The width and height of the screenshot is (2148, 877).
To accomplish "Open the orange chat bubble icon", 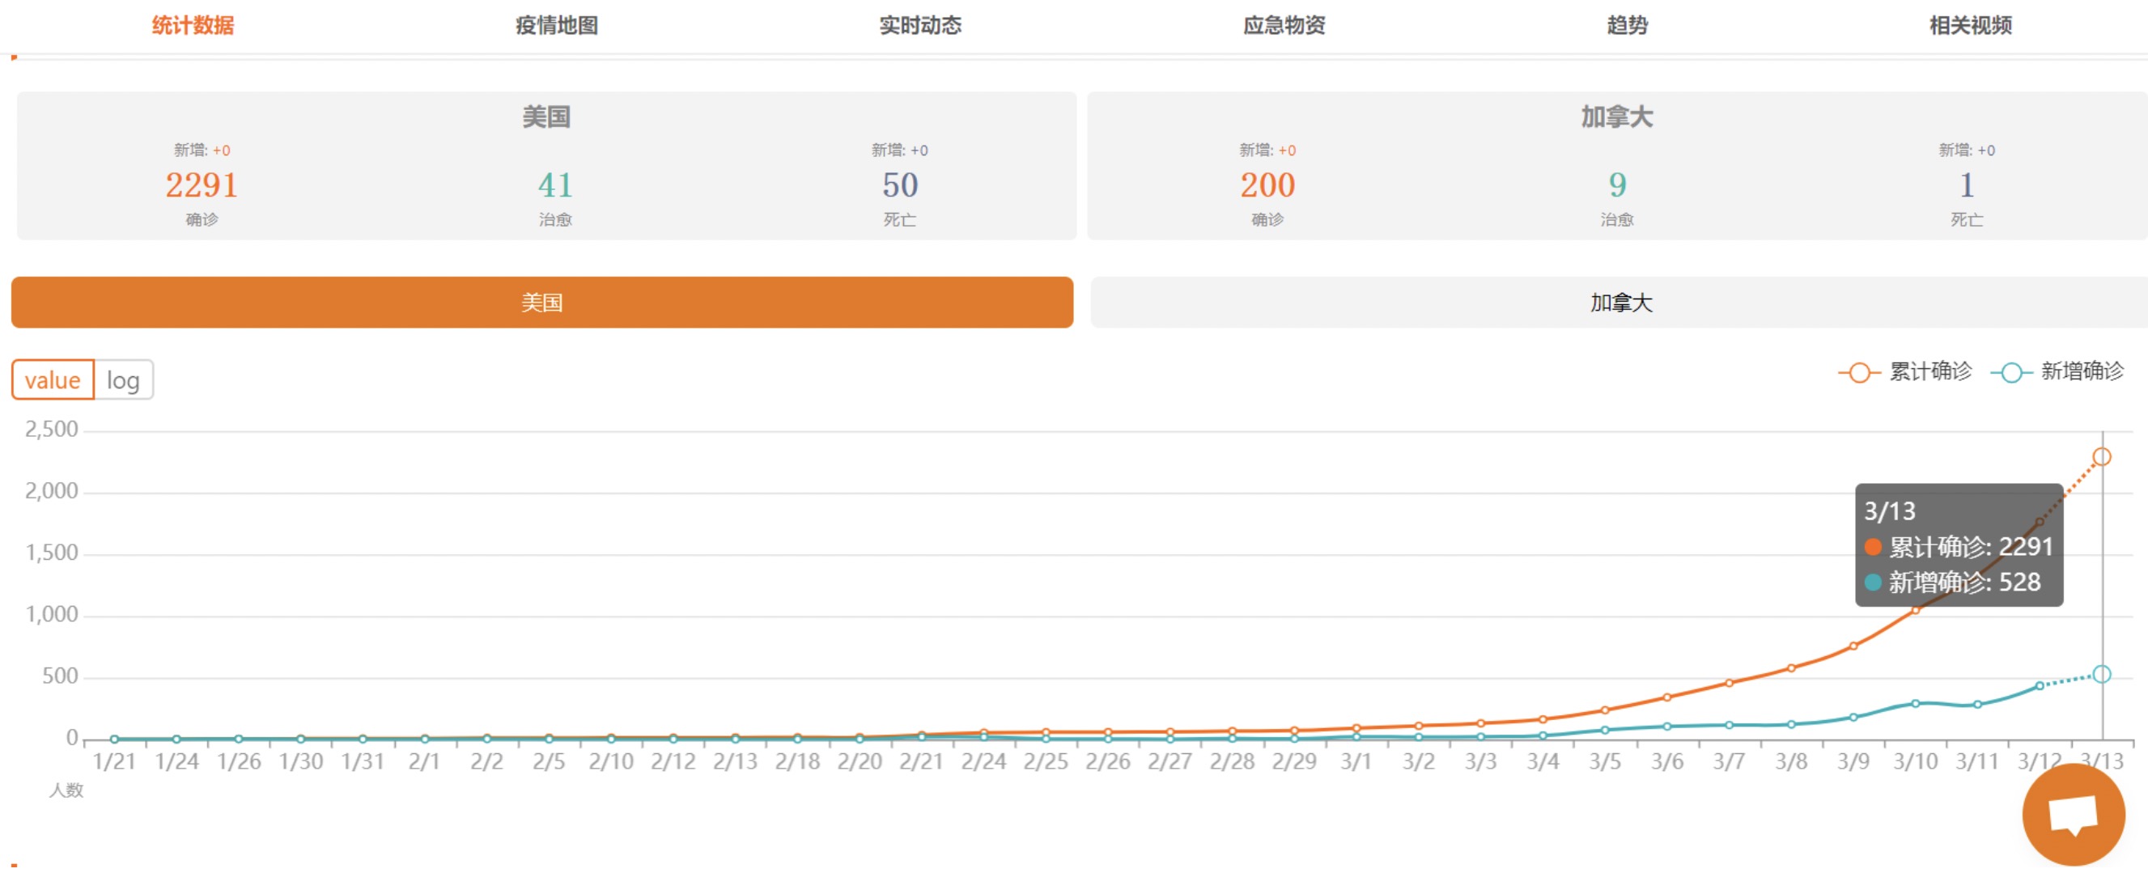I will pyautogui.click(x=2073, y=814).
